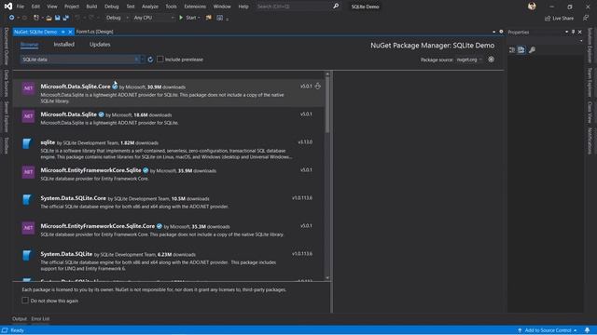
Task: Open NuGet package source settings gear
Action: (x=492, y=60)
